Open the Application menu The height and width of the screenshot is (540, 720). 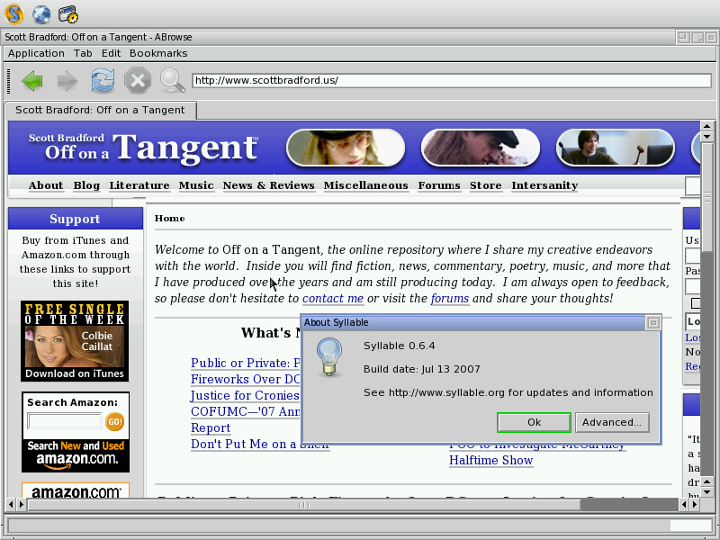click(x=36, y=53)
